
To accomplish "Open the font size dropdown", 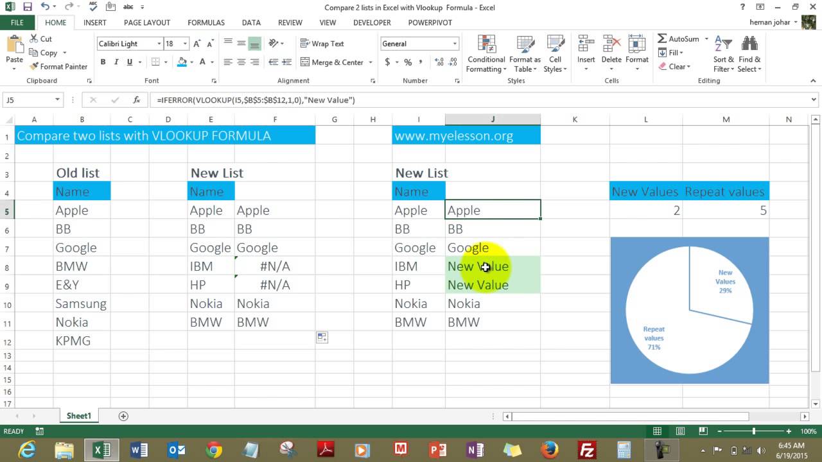I will coord(186,44).
